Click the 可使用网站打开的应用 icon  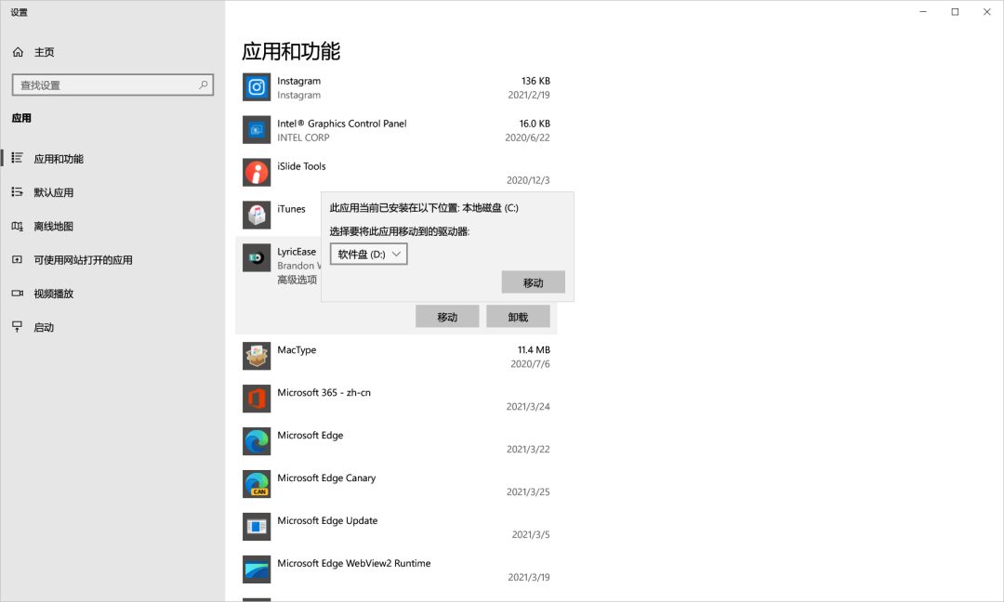tap(18, 260)
